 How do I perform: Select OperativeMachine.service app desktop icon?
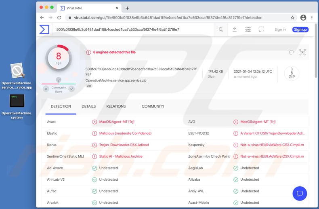click(x=17, y=76)
